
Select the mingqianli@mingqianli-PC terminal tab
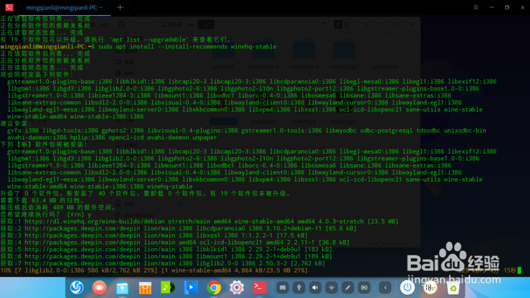pyautogui.click(x=65, y=7)
